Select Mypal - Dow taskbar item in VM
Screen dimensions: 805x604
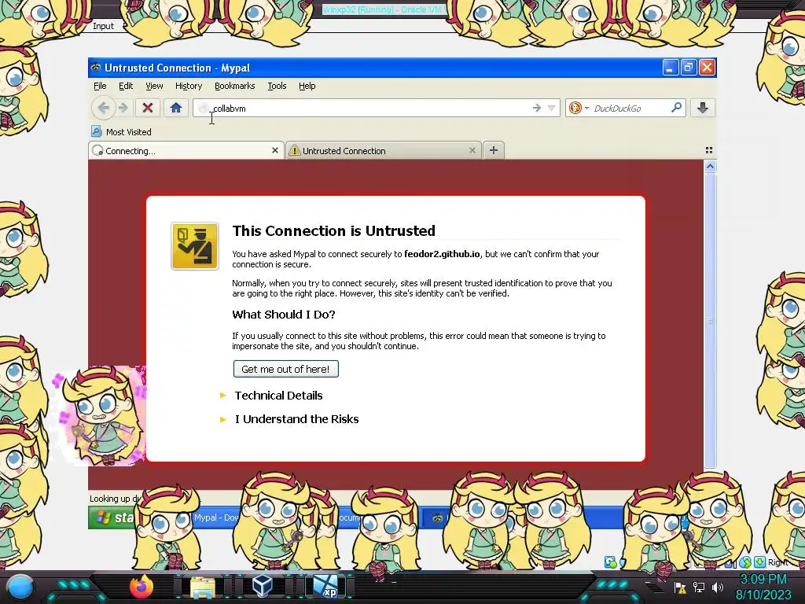216,517
